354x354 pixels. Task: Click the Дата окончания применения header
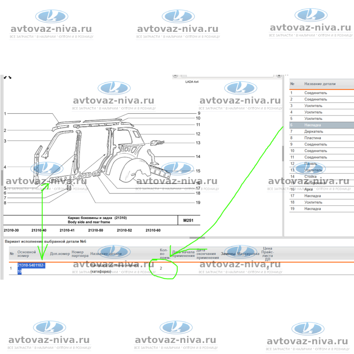click(208, 254)
